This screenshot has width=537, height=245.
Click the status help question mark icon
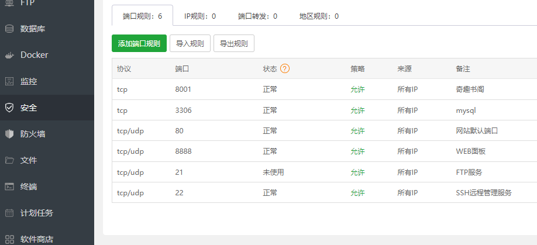[x=285, y=69]
